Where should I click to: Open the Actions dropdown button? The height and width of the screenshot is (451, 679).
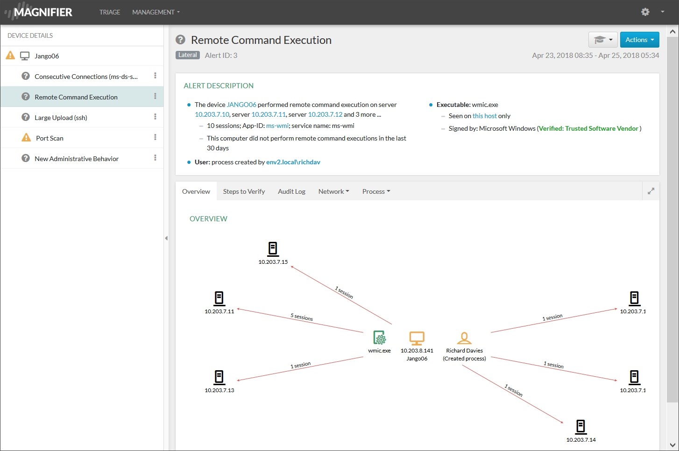click(x=639, y=40)
